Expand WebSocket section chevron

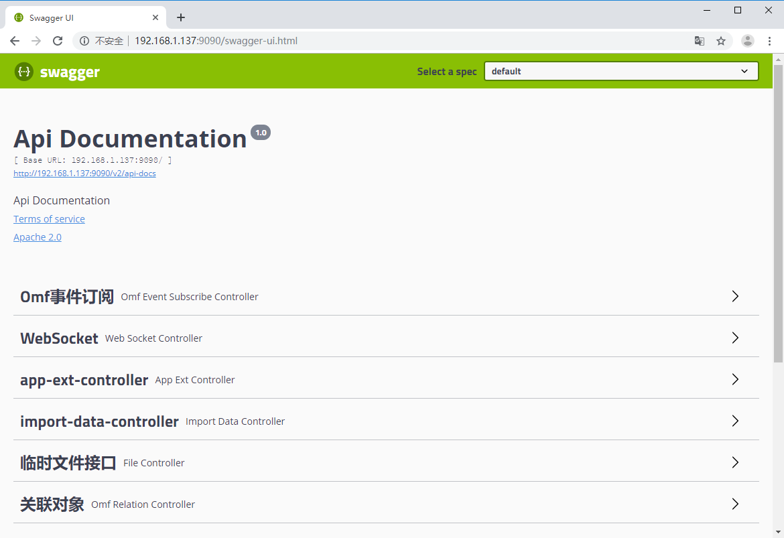click(x=736, y=338)
